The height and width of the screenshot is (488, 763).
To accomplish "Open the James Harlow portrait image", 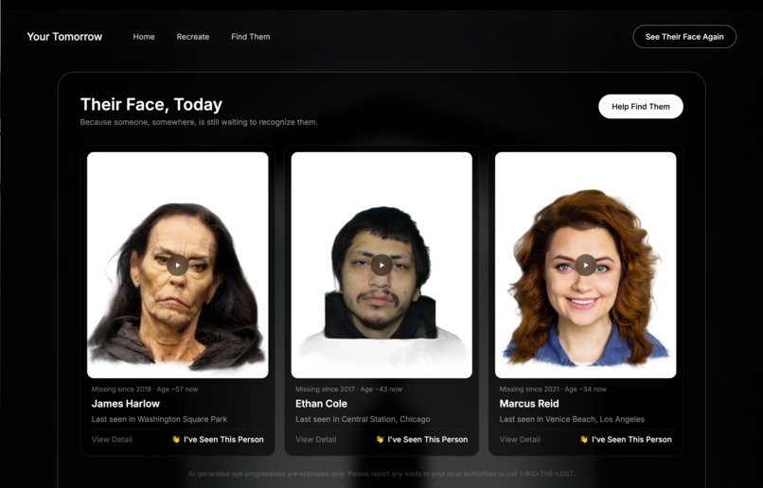I will (178, 265).
